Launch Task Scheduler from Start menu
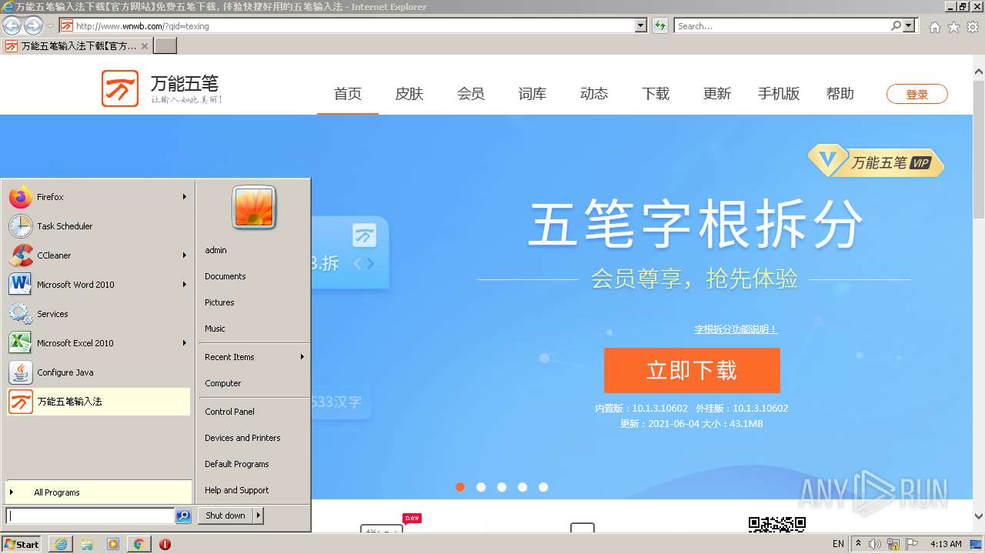This screenshot has height=554, width=985. point(98,226)
